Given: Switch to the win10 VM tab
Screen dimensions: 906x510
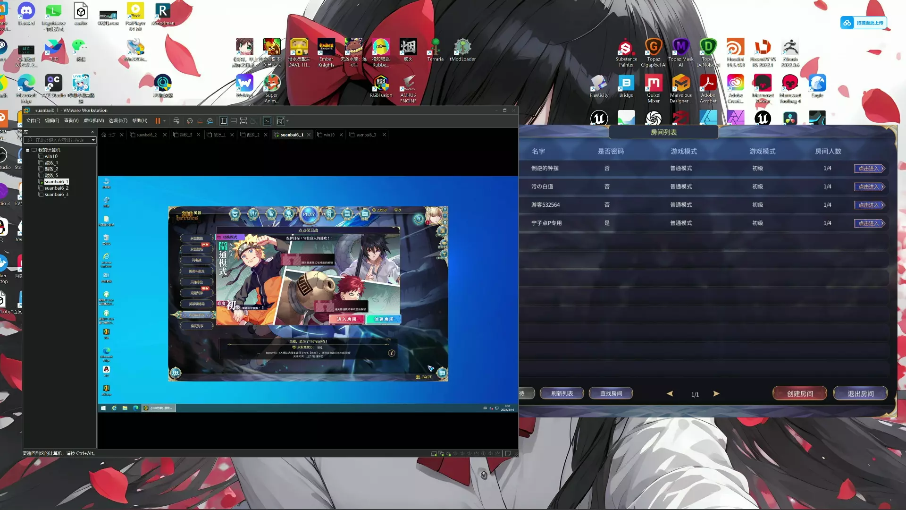Looking at the screenshot, I should pyautogui.click(x=329, y=135).
